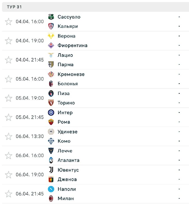This screenshot has height=206, width=189.
Task: Click the 06.04. 13:30 match time
Action: [30, 136]
